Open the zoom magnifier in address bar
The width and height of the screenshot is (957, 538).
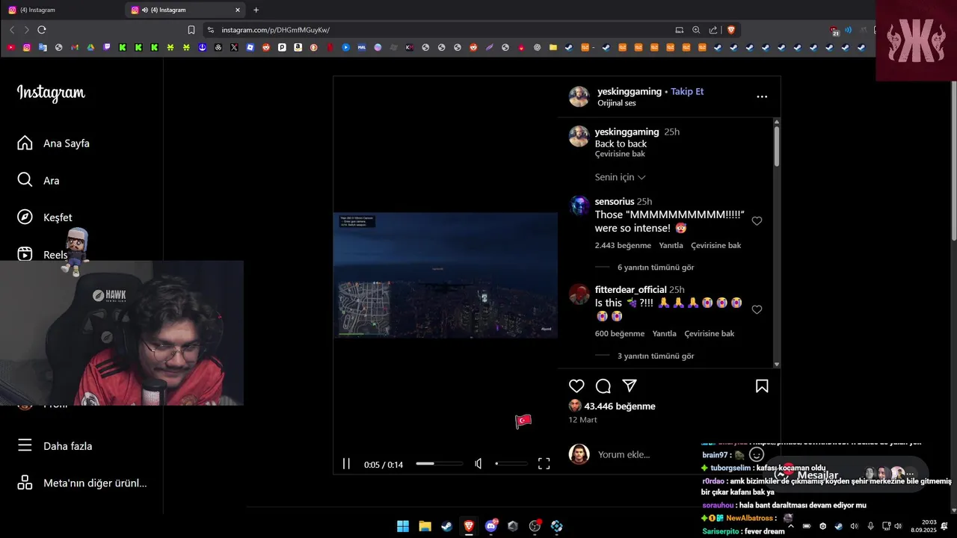(696, 30)
